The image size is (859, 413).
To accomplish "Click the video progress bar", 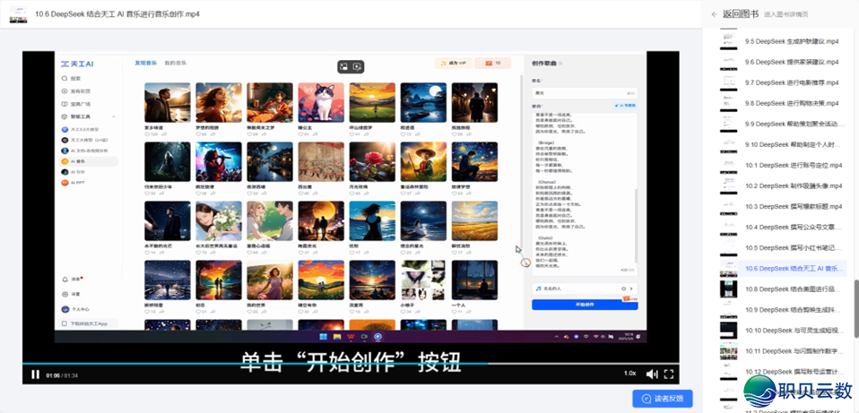I will coord(351,363).
